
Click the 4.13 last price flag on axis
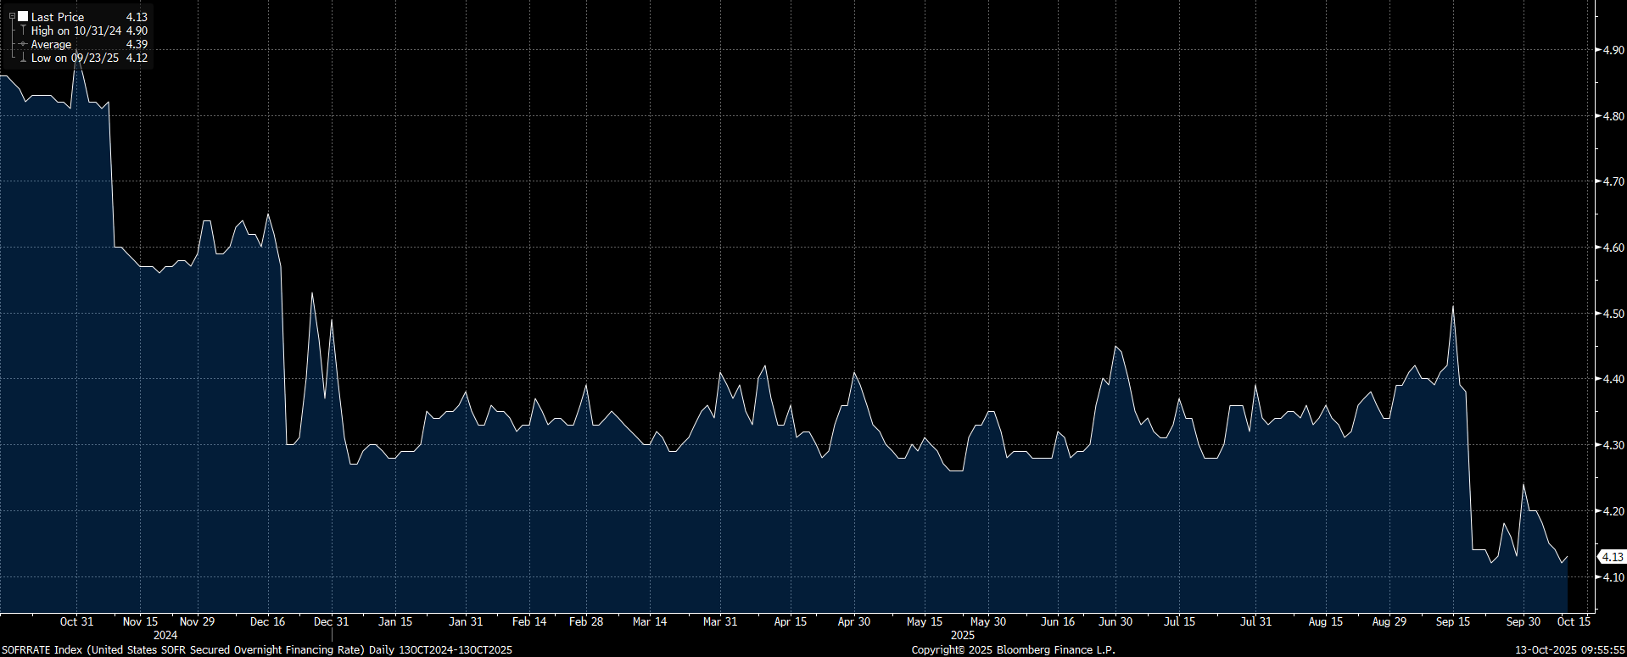point(1612,557)
